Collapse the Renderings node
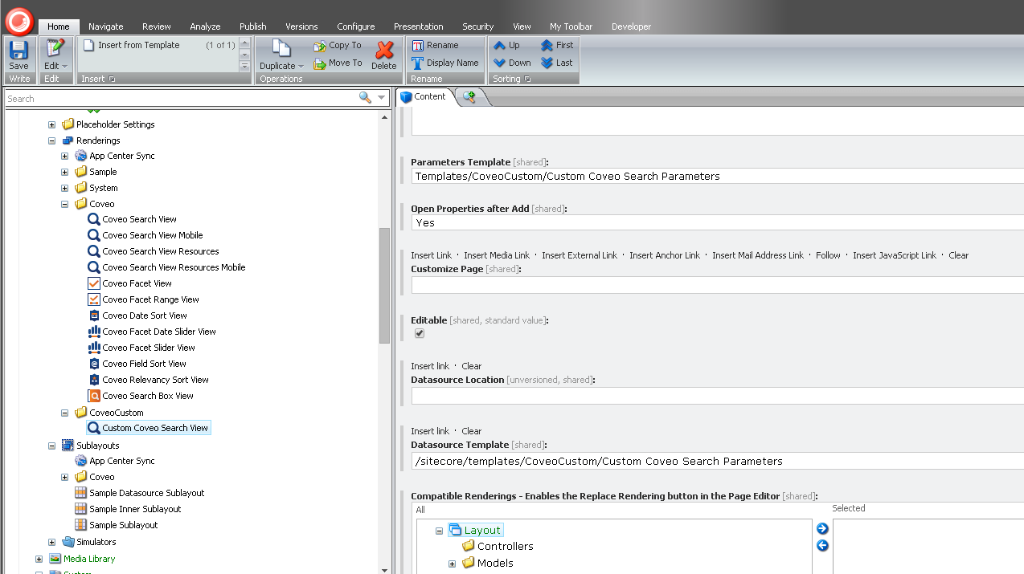 tap(52, 140)
